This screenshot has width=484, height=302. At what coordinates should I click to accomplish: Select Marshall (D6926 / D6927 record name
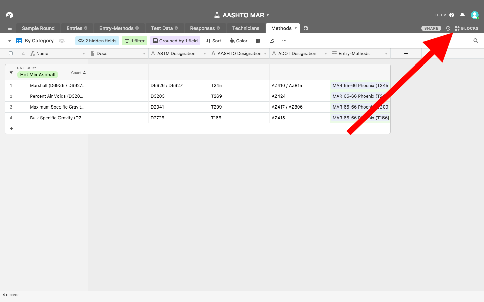pyautogui.click(x=58, y=85)
